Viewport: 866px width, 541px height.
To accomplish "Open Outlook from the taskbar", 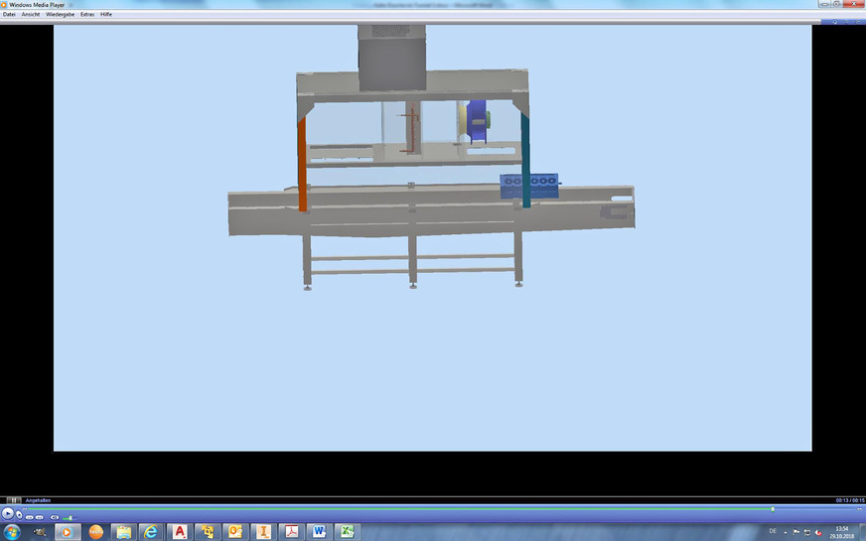I will [235, 532].
